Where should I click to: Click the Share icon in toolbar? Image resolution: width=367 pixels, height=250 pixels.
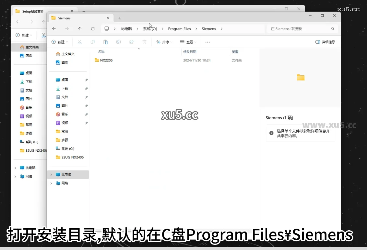click(131, 42)
